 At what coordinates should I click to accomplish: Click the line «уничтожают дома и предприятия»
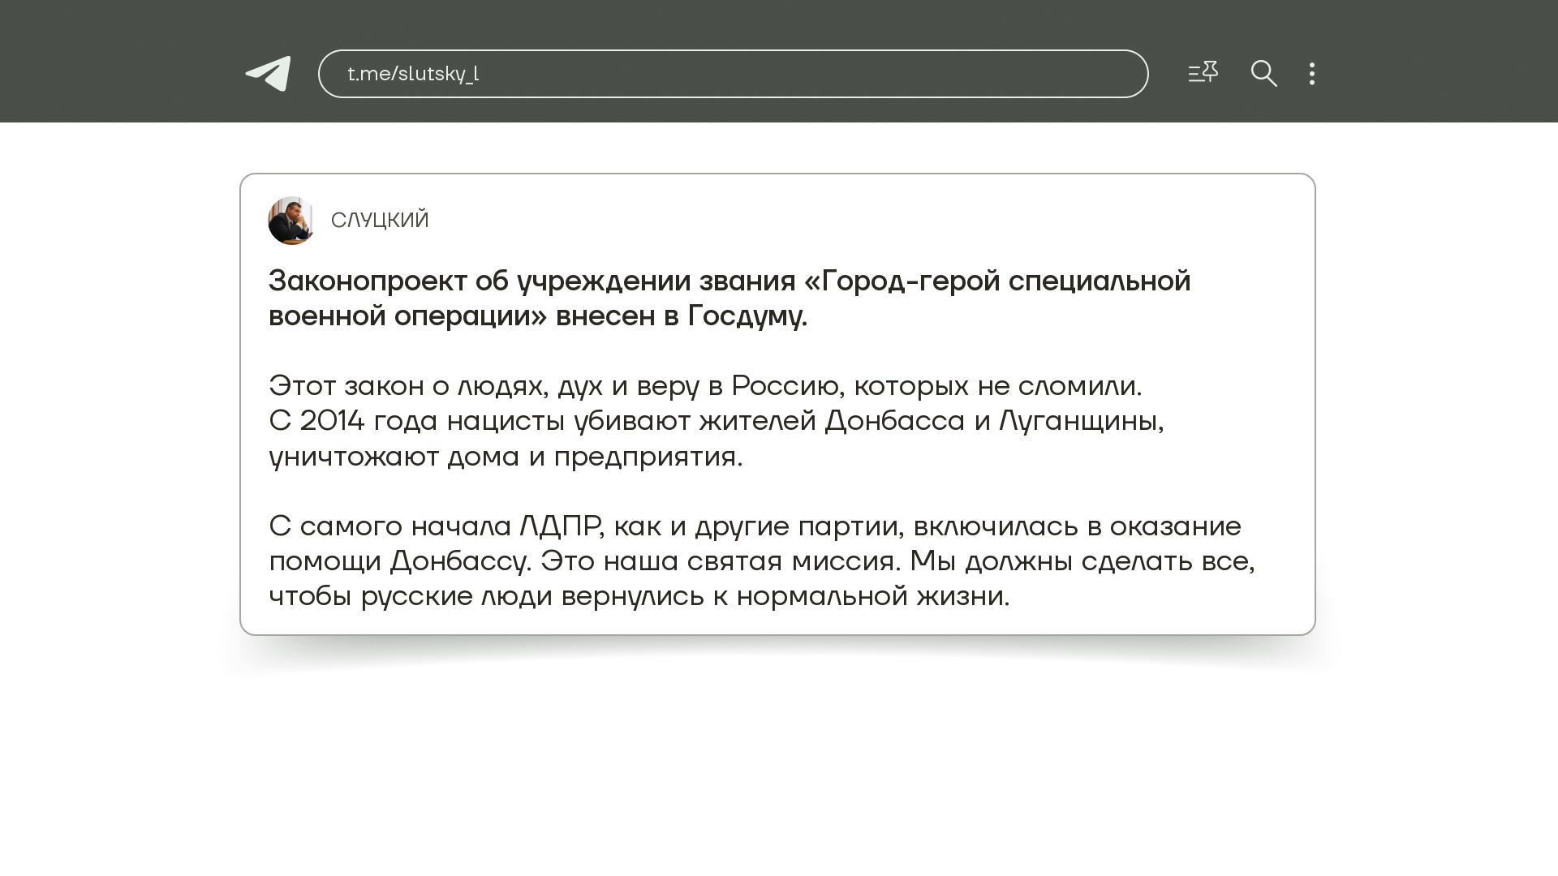[x=505, y=457]
